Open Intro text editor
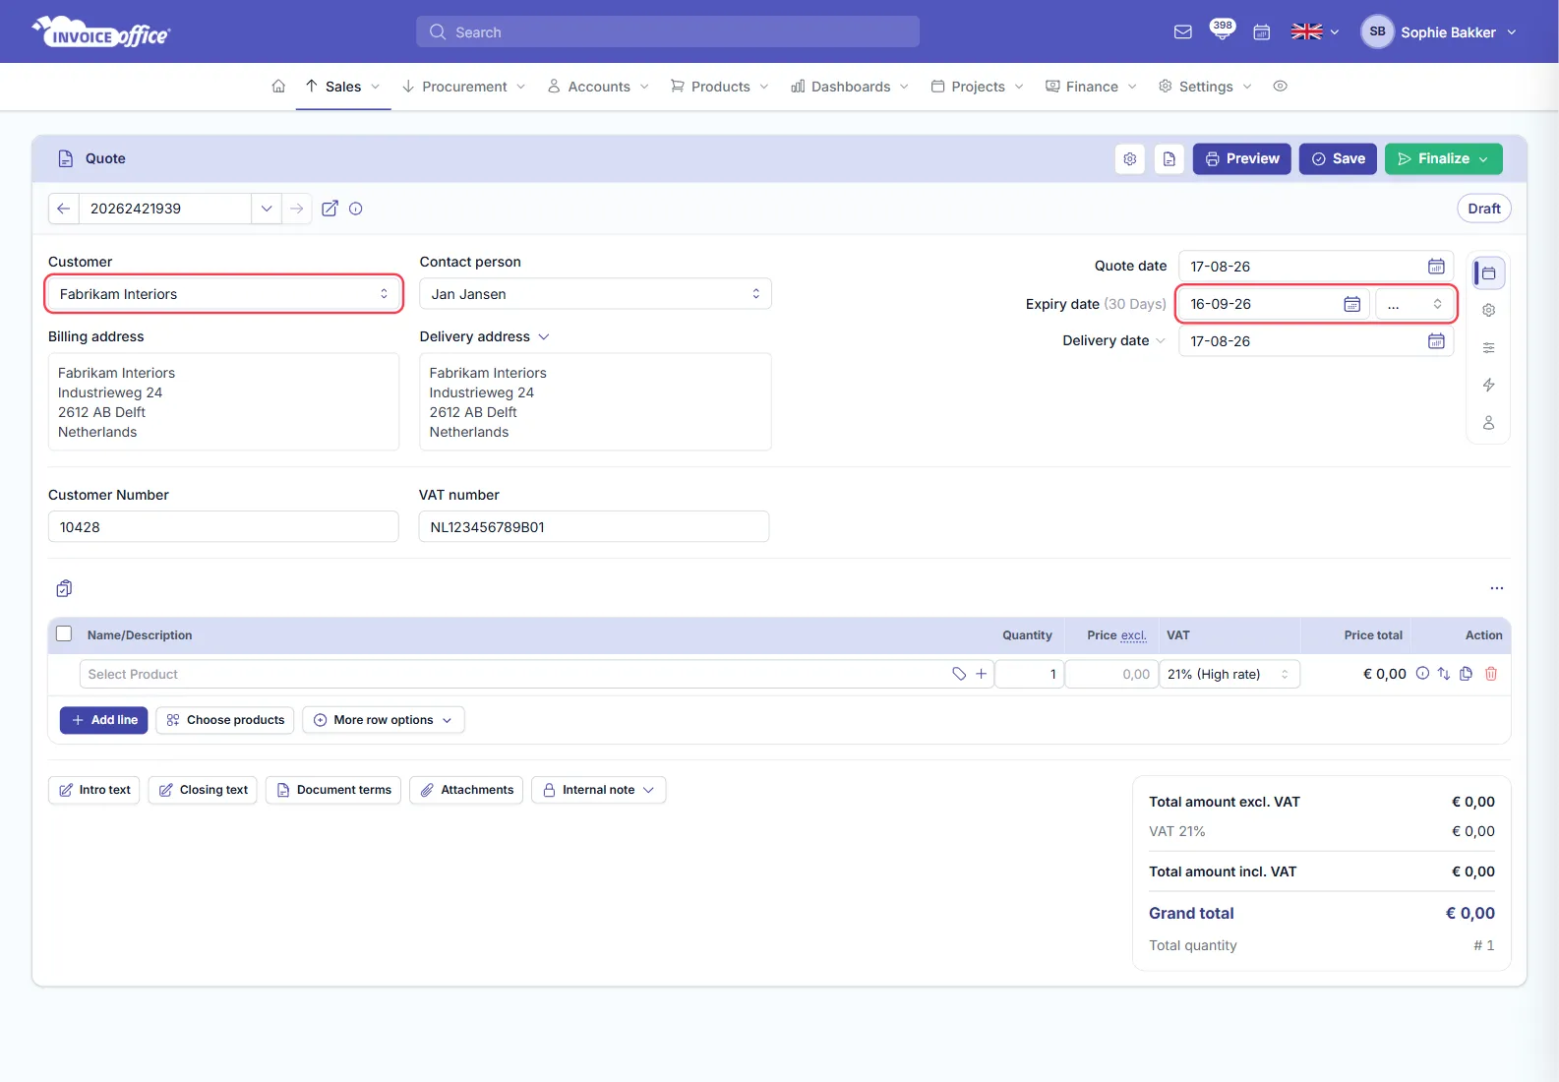1559x1082 pixels. (94, 790)
